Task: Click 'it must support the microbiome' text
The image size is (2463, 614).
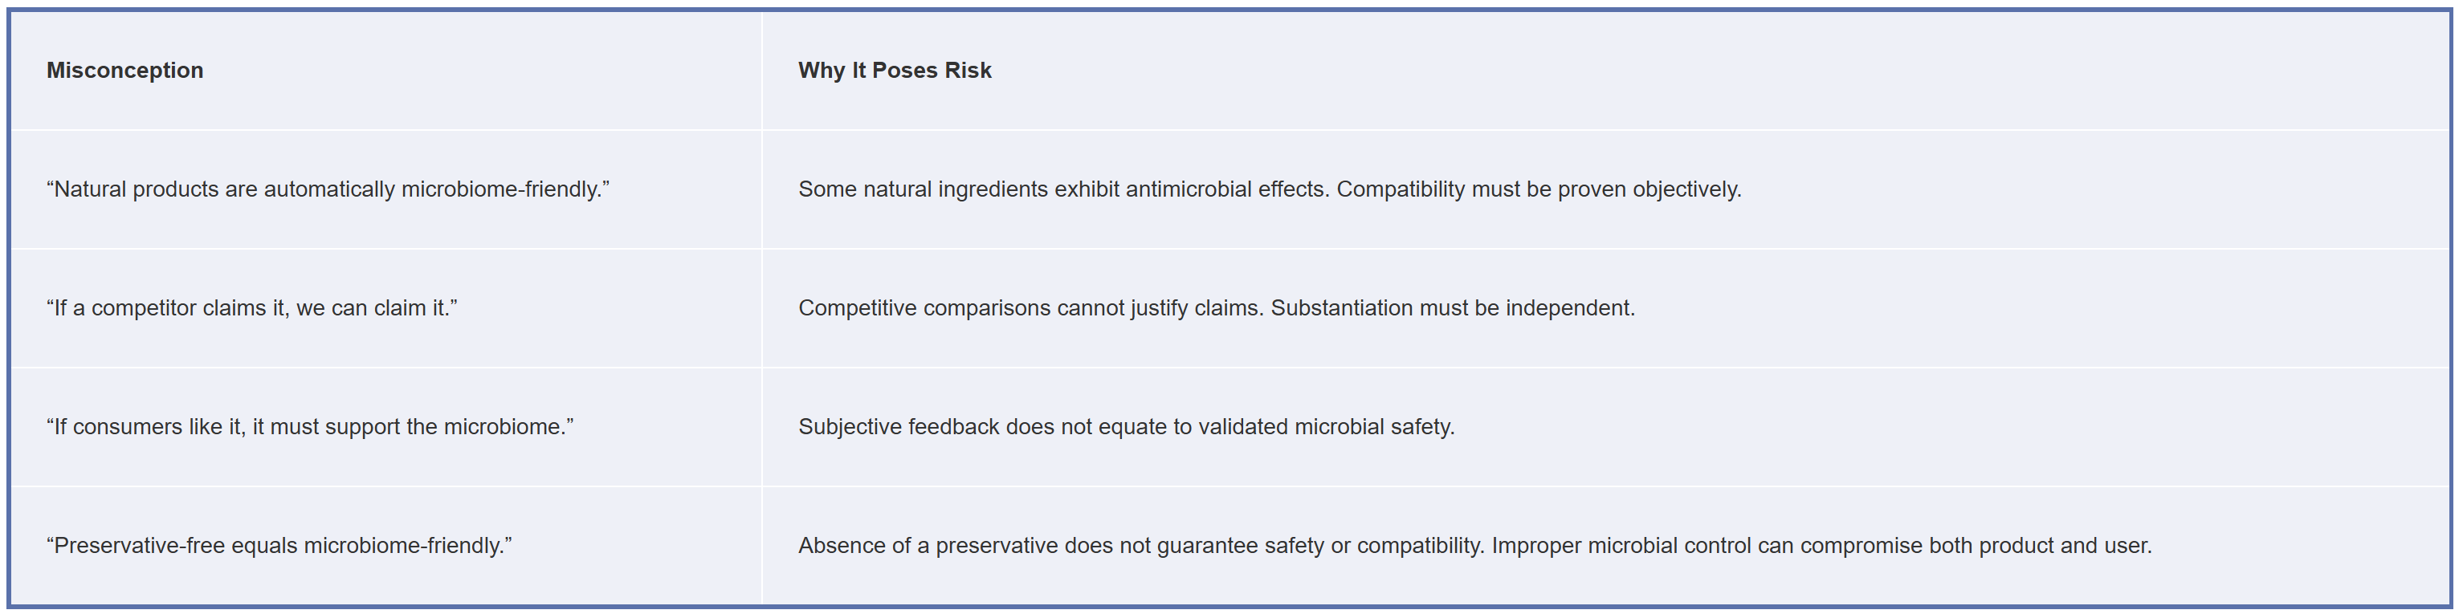Action: [412, 427]
